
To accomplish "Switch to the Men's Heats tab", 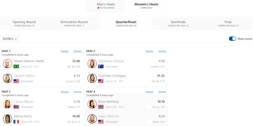I will point(106,6).
